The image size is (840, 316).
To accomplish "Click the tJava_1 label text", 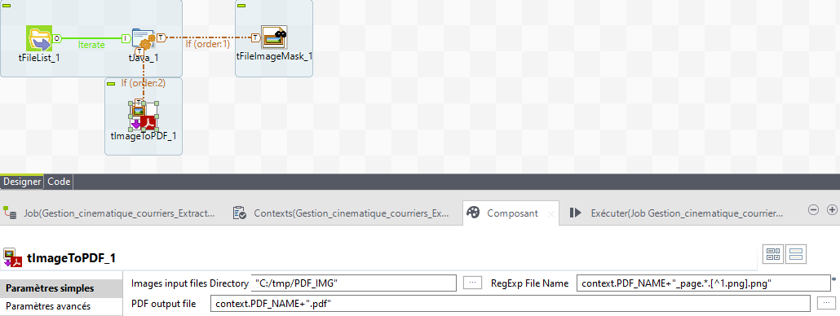I will (x=144, y=57).
